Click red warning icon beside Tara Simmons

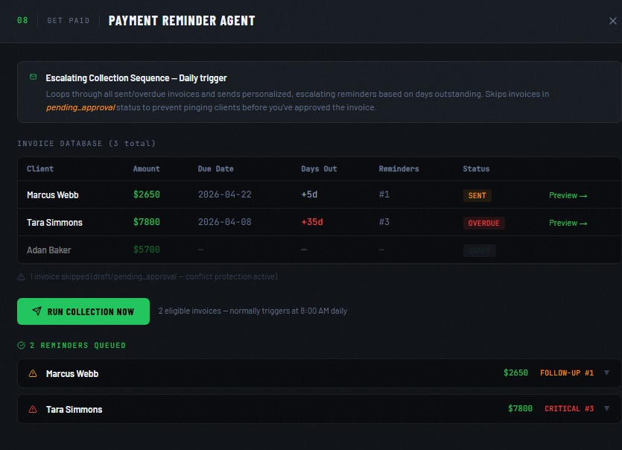pyautogui.click(x=33, y=409)
